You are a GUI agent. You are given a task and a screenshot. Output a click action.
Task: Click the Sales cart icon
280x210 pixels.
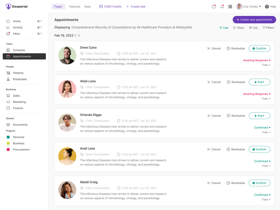tap(8, 96)
